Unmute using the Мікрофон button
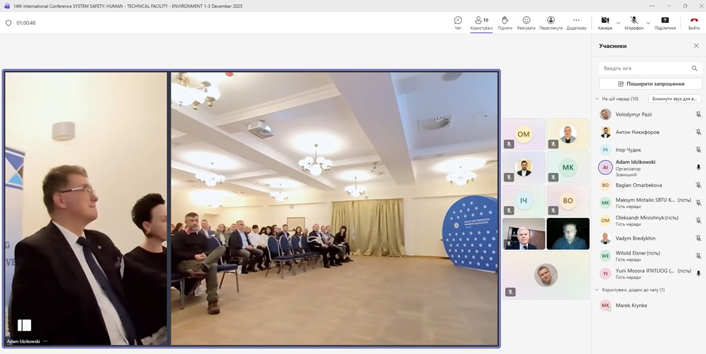 (x=634, y=22)
